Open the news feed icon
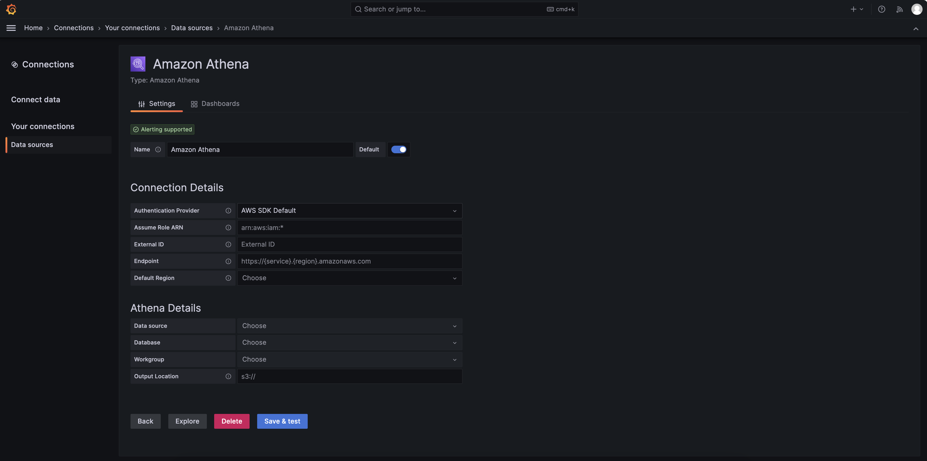 pos(899,9)
